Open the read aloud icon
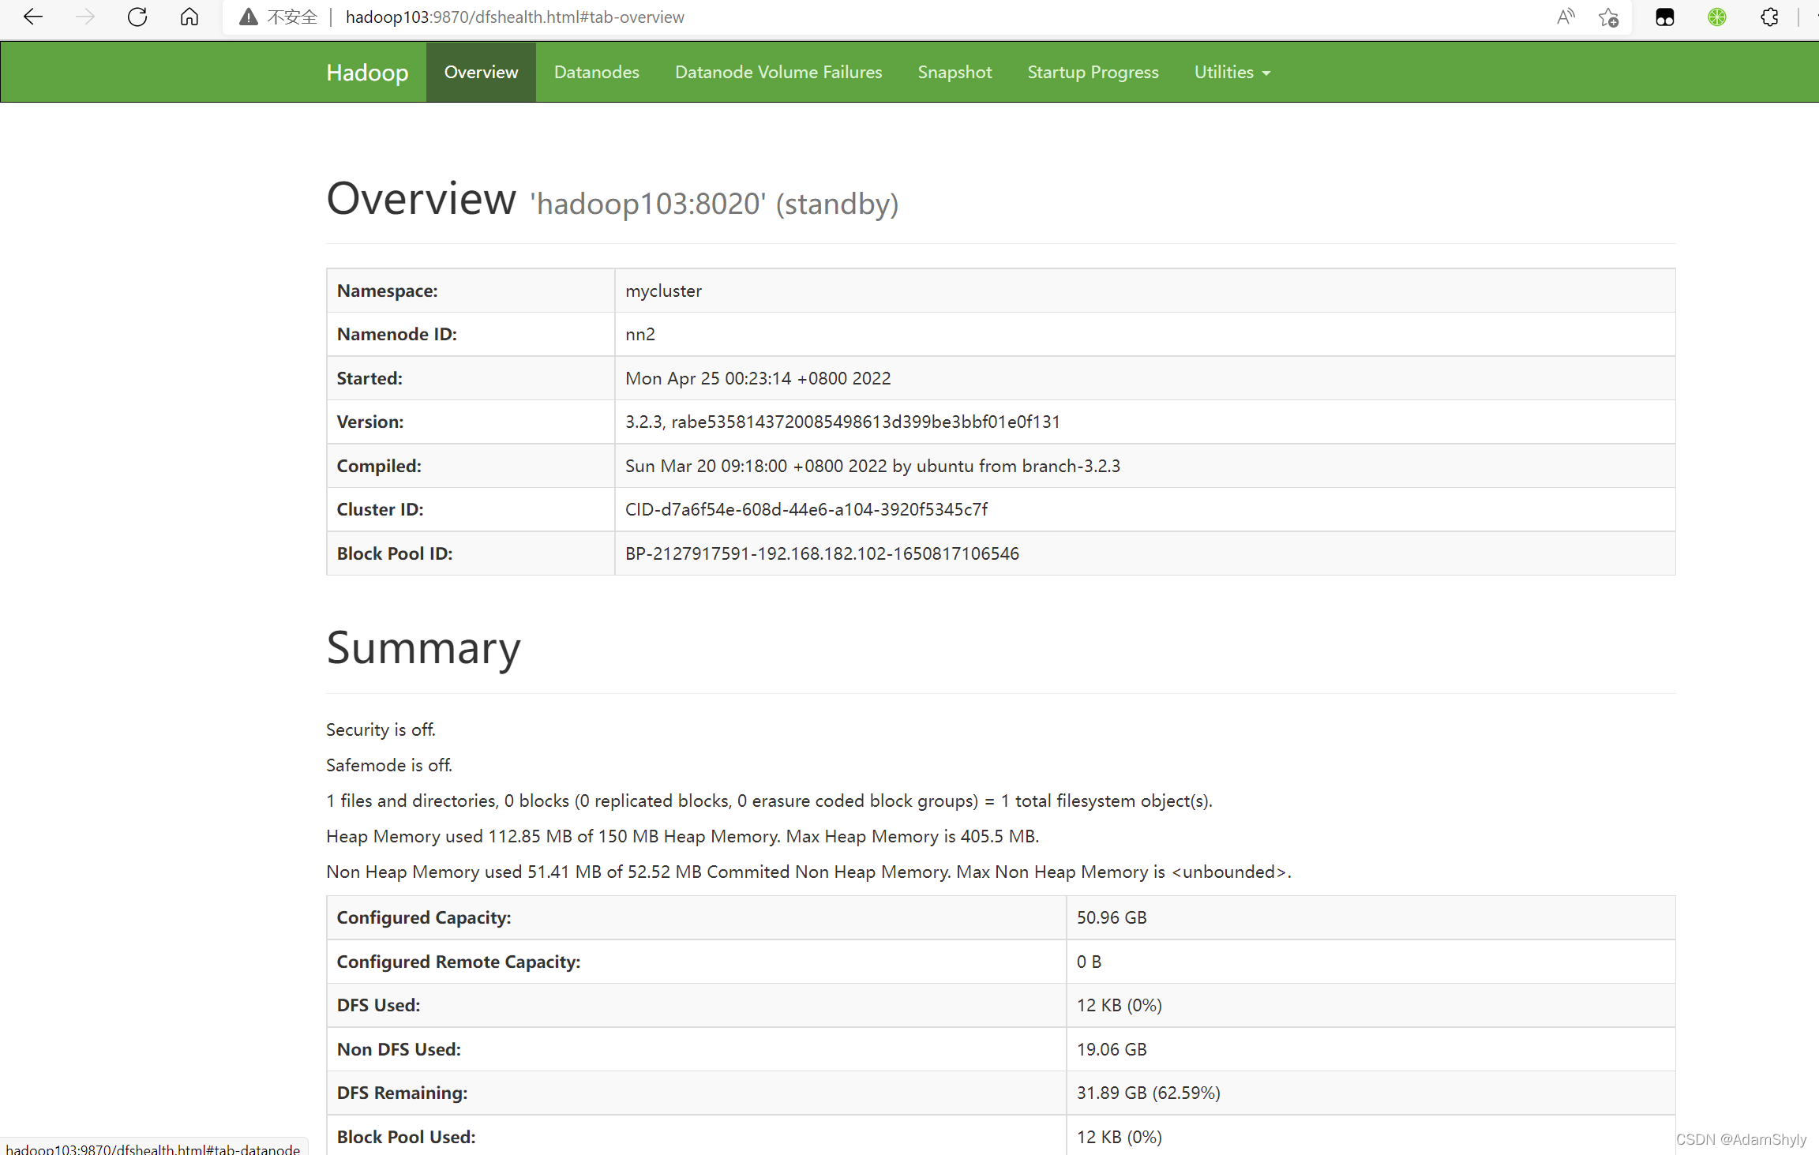This screenshot has width=1819, height=1155. point(1565,17)
